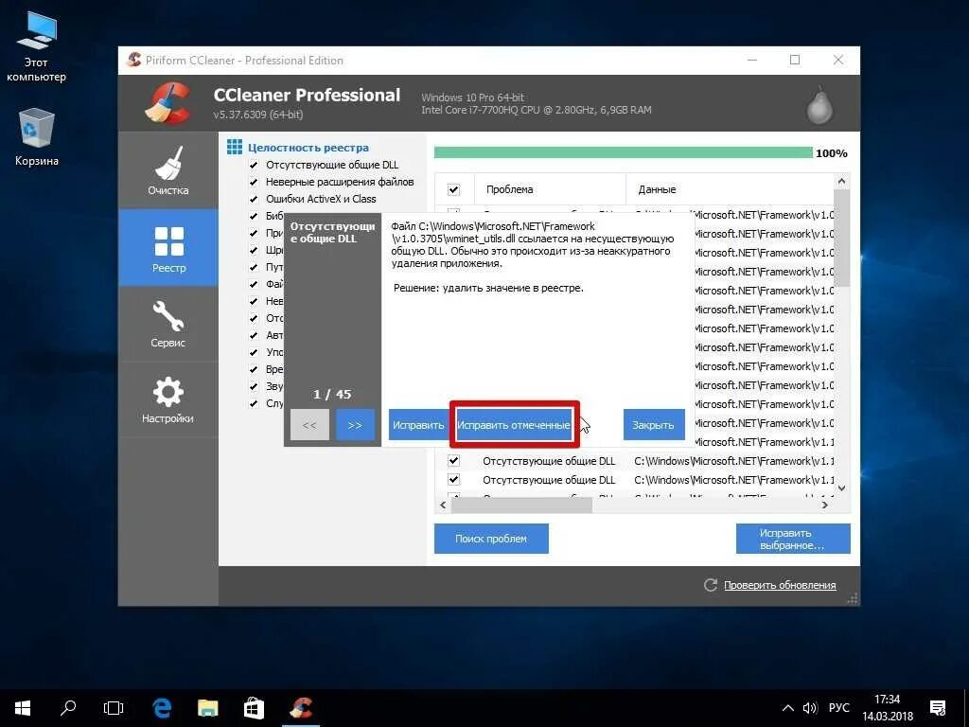The image size is (969, 727).
Task: Click Исправить button in dialog
Action: [418, 425]
